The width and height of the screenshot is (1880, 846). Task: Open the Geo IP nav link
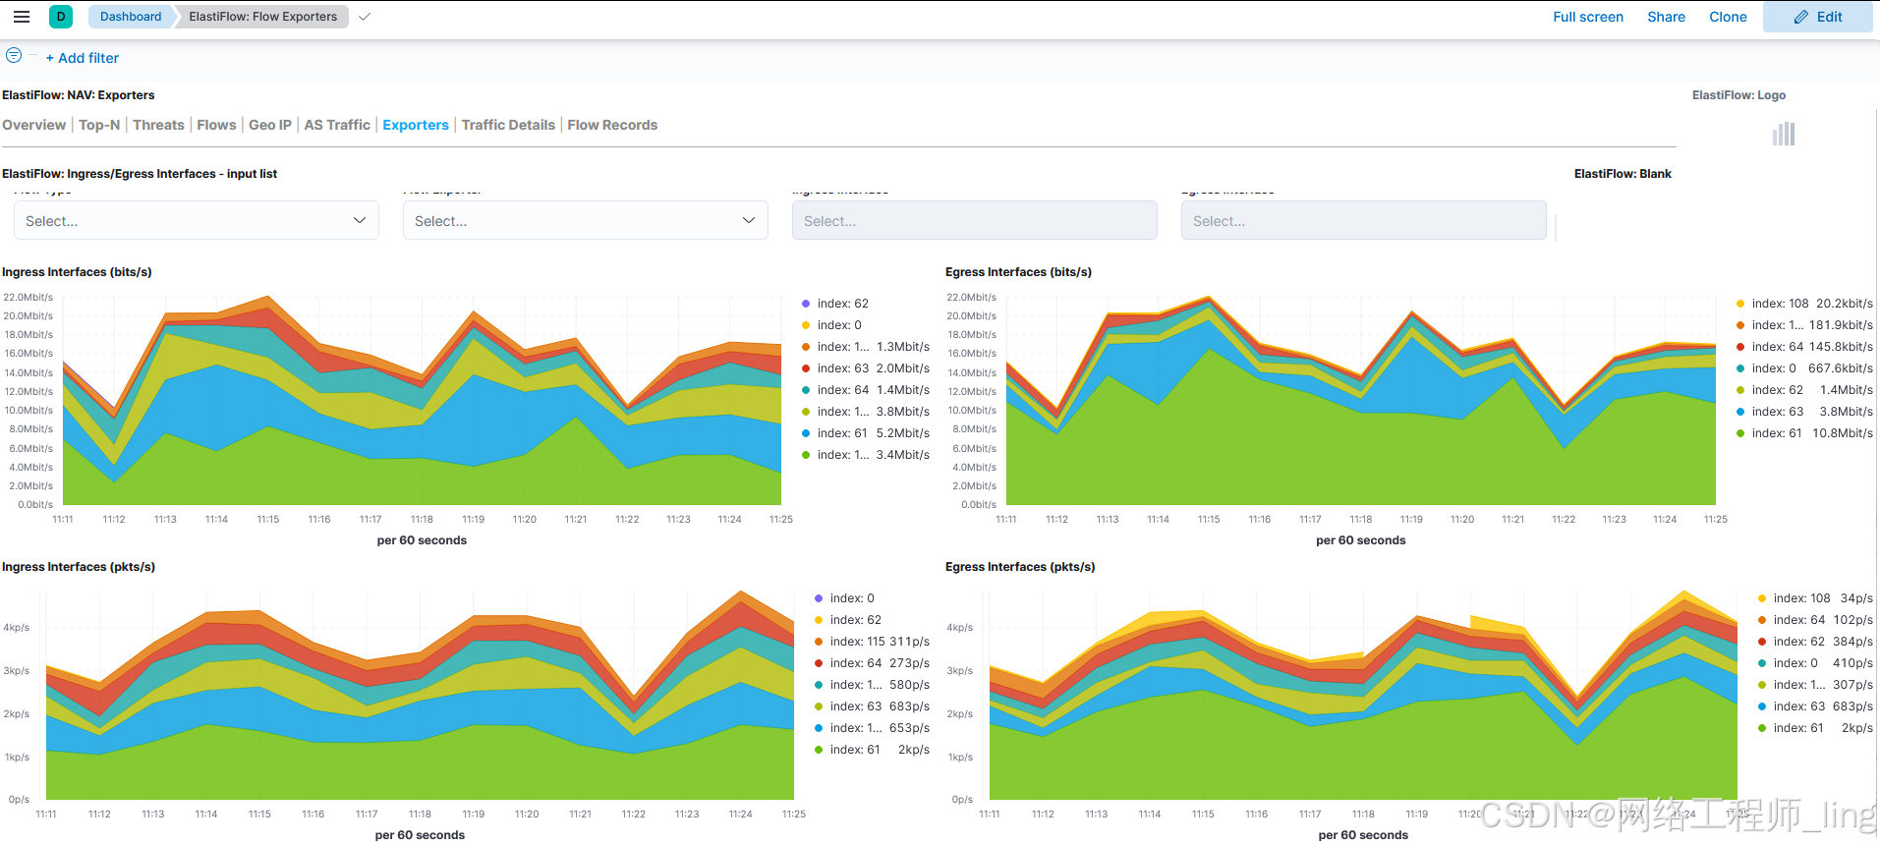pos(270,125)
